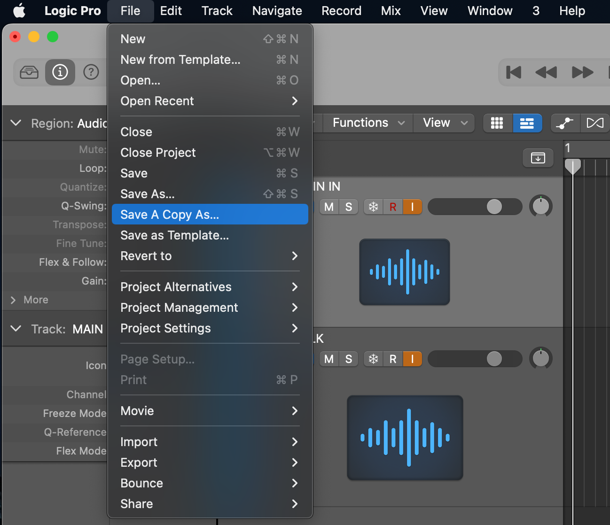Open the tracks area View dropdown

pos(445,123)
